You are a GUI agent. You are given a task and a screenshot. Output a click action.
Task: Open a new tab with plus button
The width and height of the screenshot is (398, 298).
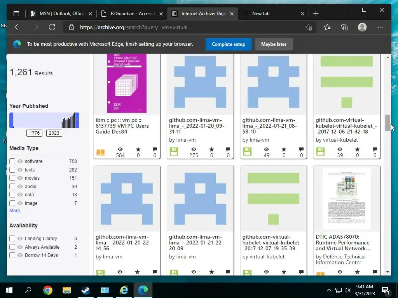316,14
